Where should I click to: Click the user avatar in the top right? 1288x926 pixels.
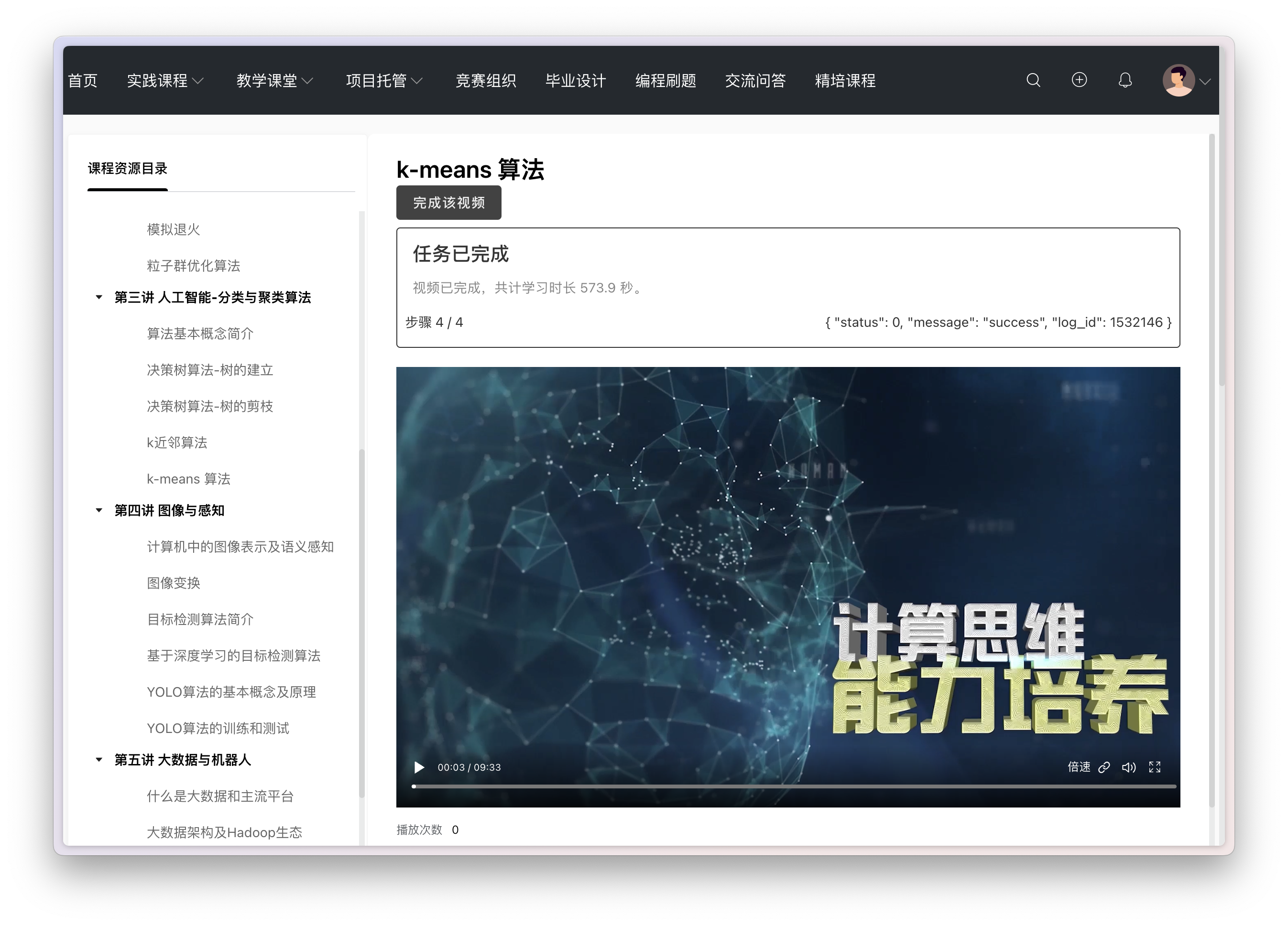pos(1178,80)
